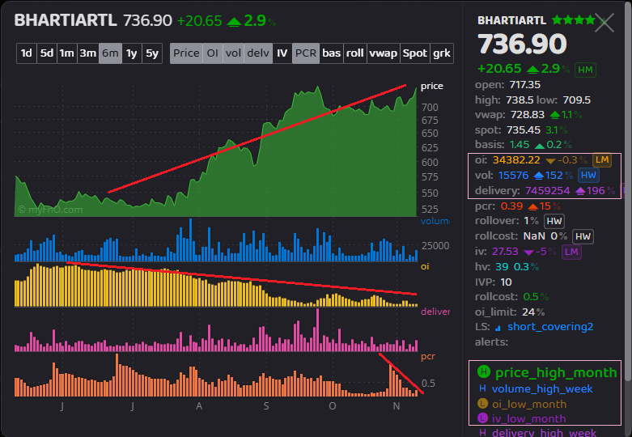Click the vwap value 728.83
632x437 pixels.
(x=528, y=115)
